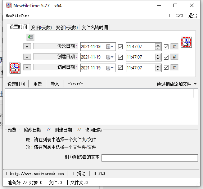
Task: Increase 访问日期 time with up spinner
Action: [158, 66]
